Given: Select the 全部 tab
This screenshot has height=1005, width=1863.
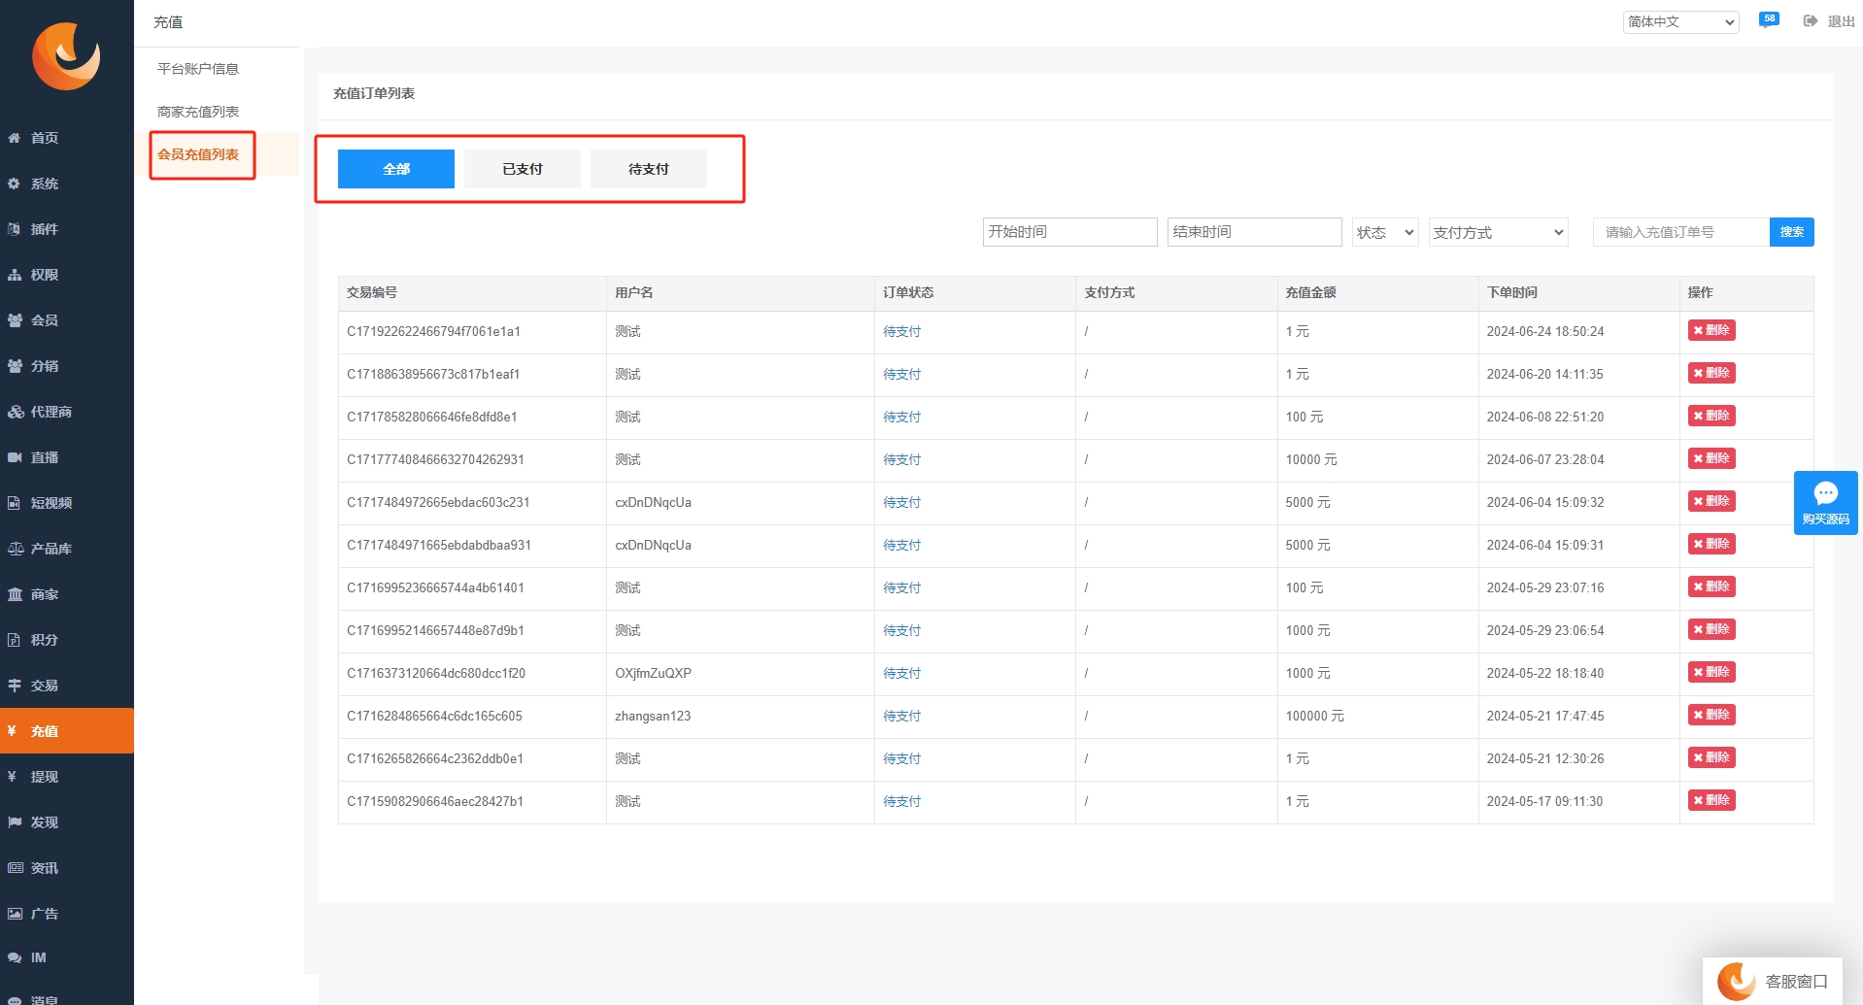Looking at the screenshot, I should pos(396,169).
